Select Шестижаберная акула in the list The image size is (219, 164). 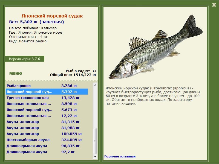pyautogui.click(x=47, y=140)
